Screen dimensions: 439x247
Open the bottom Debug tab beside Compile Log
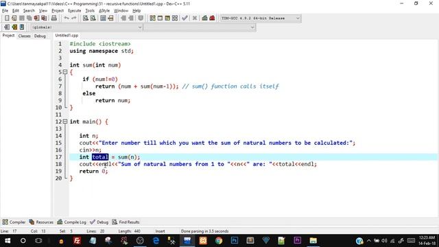pyautogui.click(x=99, y=222)
